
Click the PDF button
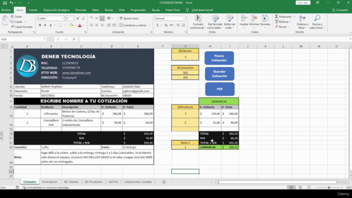click(x=220, y=89)
